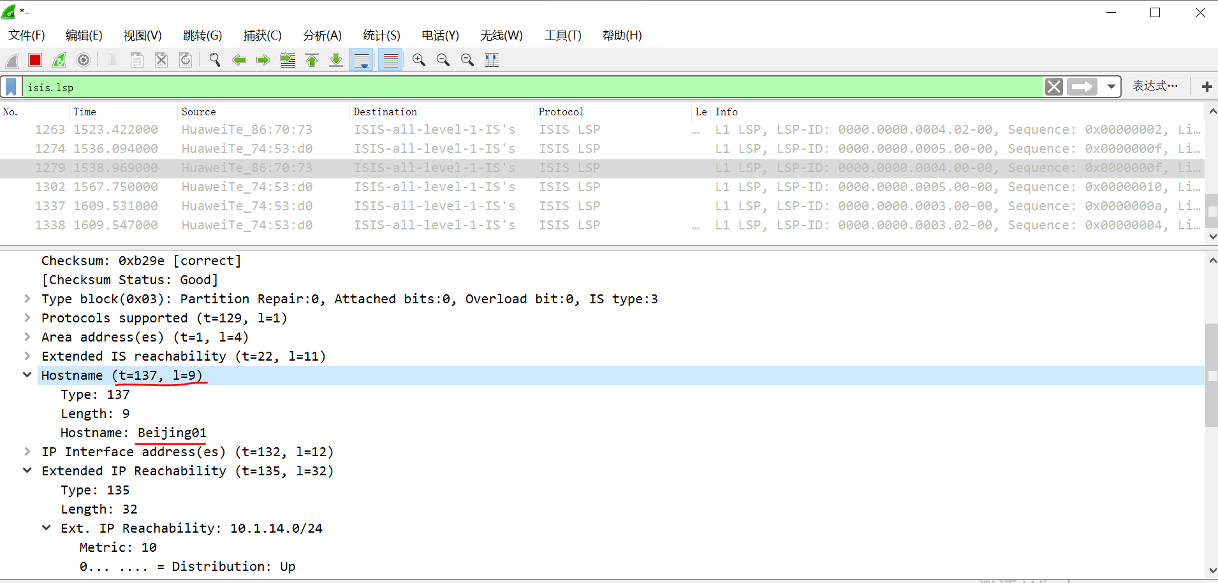Jump to the first packet
Image resolution: width=1218 pixels, height=583 pixels.
click(312, 61)
